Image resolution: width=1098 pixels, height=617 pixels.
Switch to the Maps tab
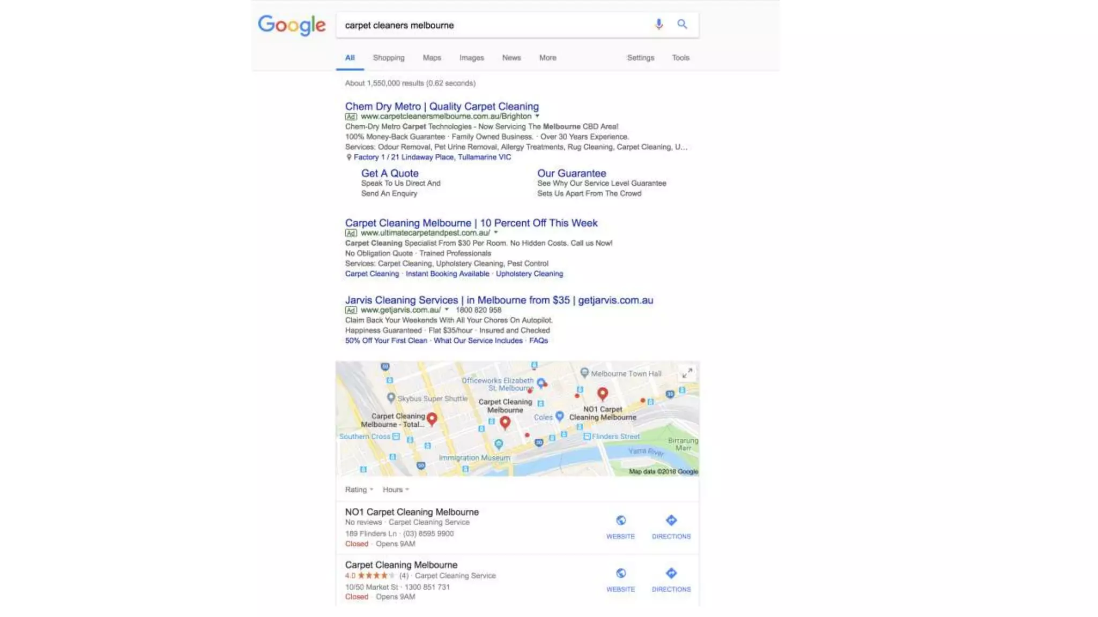[x=432, y=58]
